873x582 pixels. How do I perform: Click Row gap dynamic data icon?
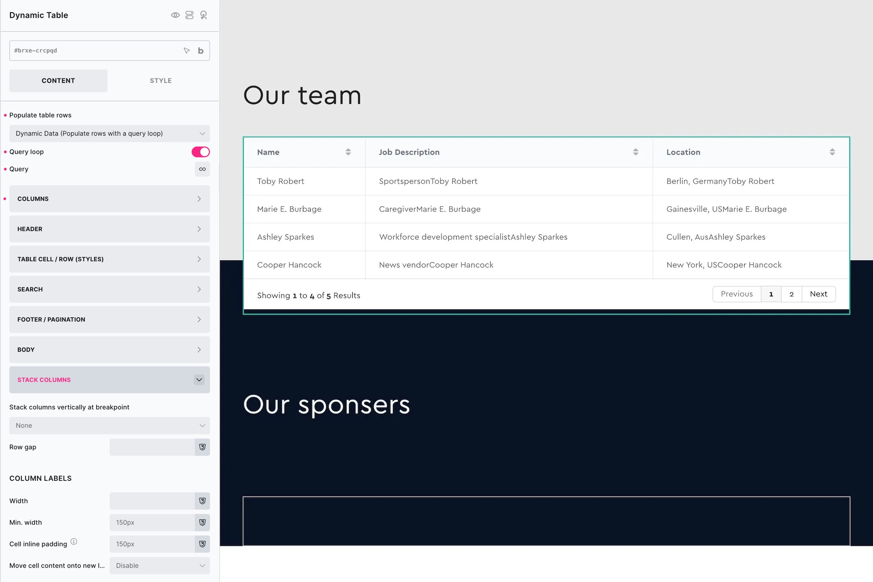(x=202, y=447)
